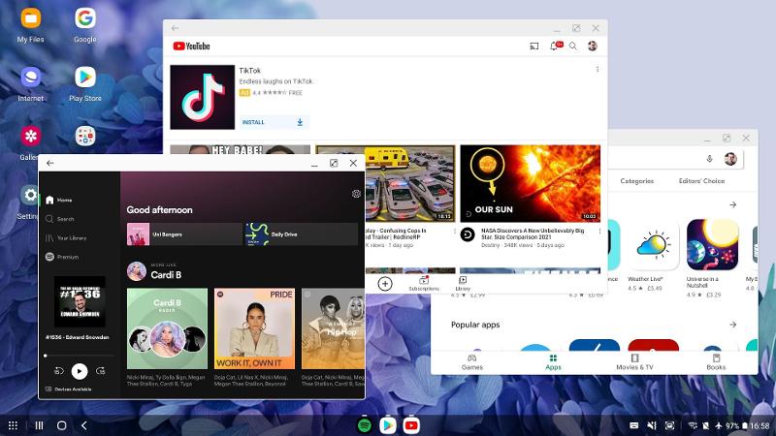Skip forward 15 seconds in Spotify
The image size is (776, 436).
pos(101,371)
